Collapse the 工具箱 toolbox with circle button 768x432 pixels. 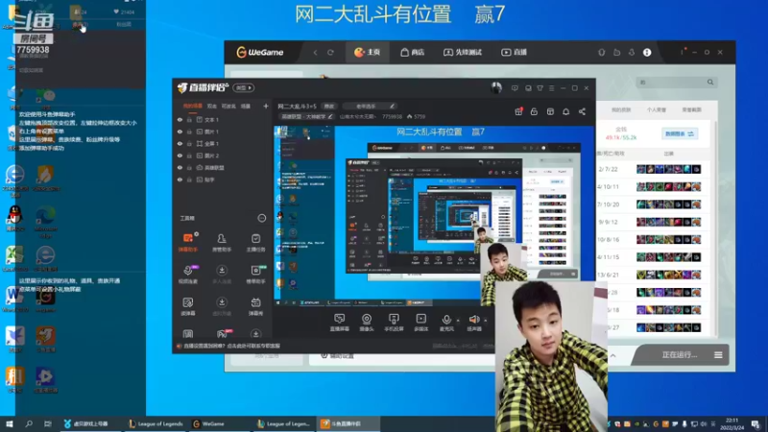[261, 218]
